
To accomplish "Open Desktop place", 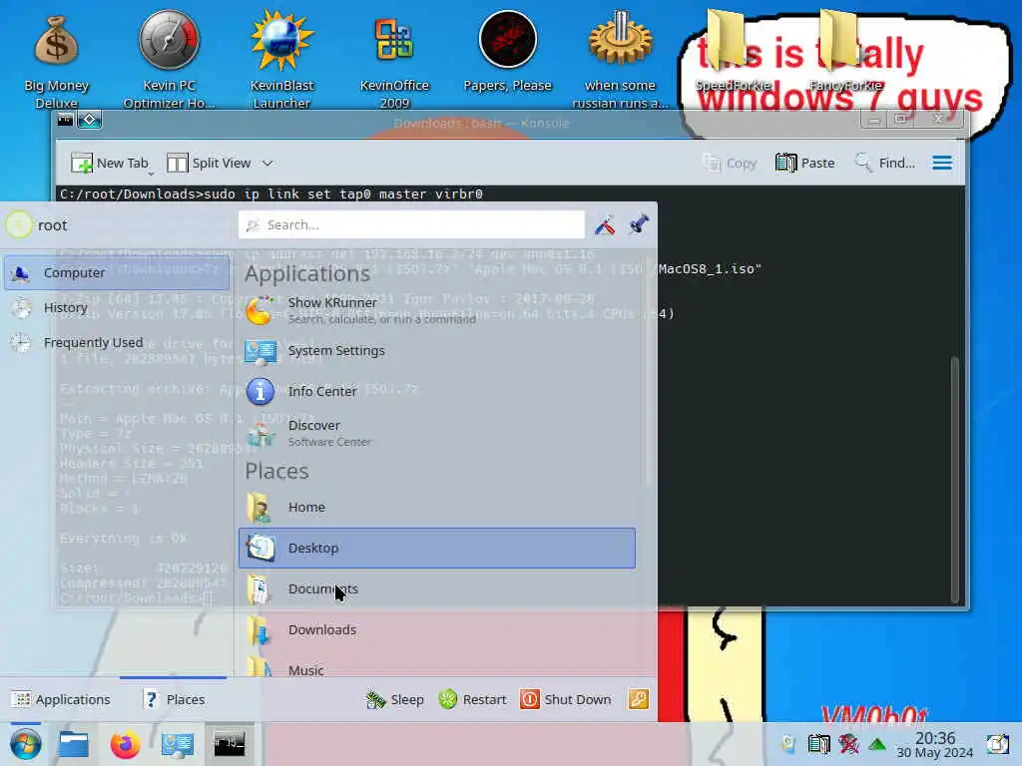I will pyautogui.click(x=437, y=548).
